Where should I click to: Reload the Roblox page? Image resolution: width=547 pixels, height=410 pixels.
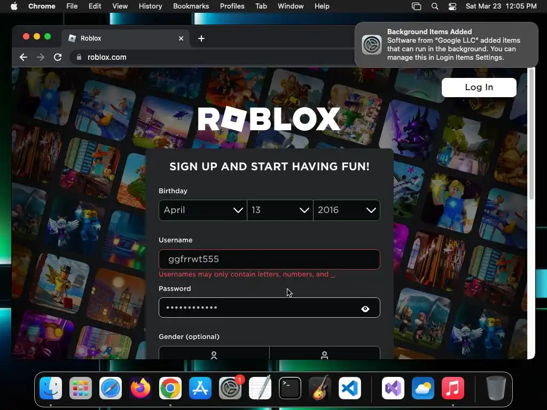pyautogui.click(x=58, y=57)
